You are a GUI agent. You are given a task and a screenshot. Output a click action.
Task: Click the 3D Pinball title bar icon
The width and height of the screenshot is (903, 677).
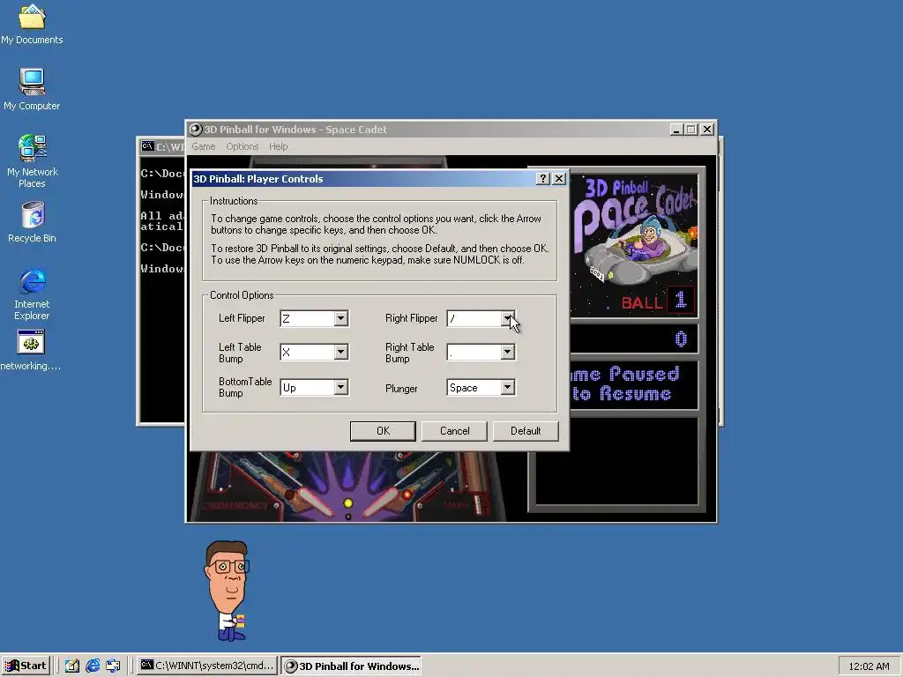pyautogui.click(x=196, y=130)
